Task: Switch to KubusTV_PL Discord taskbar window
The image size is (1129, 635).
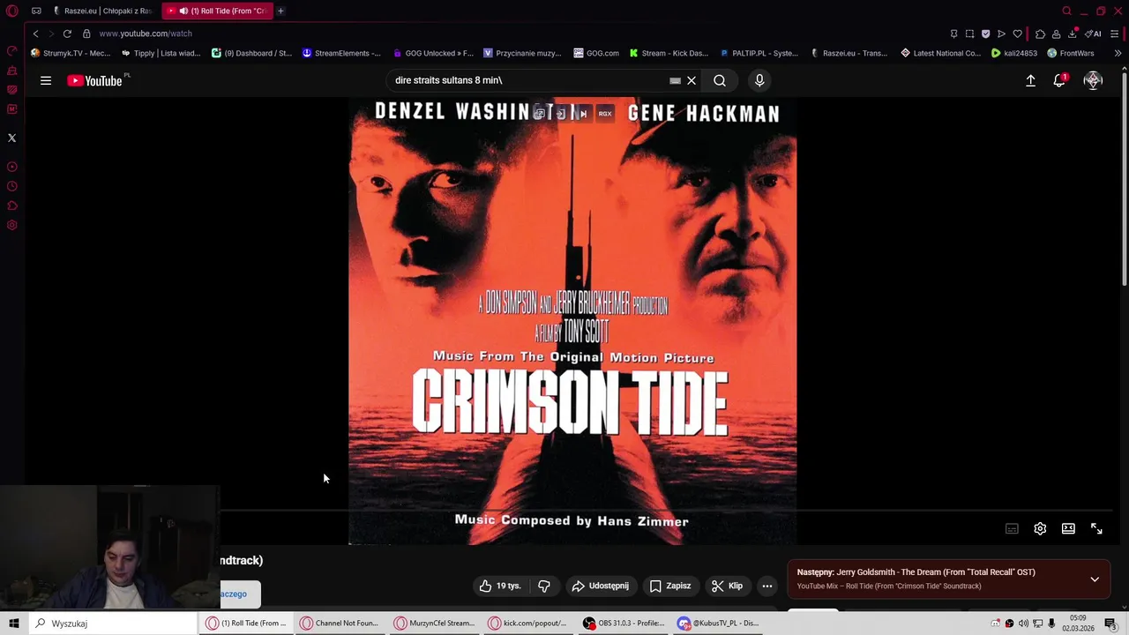Action: 721,624
